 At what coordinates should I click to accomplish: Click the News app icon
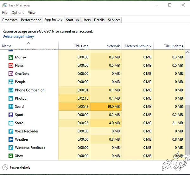point(11,66)
